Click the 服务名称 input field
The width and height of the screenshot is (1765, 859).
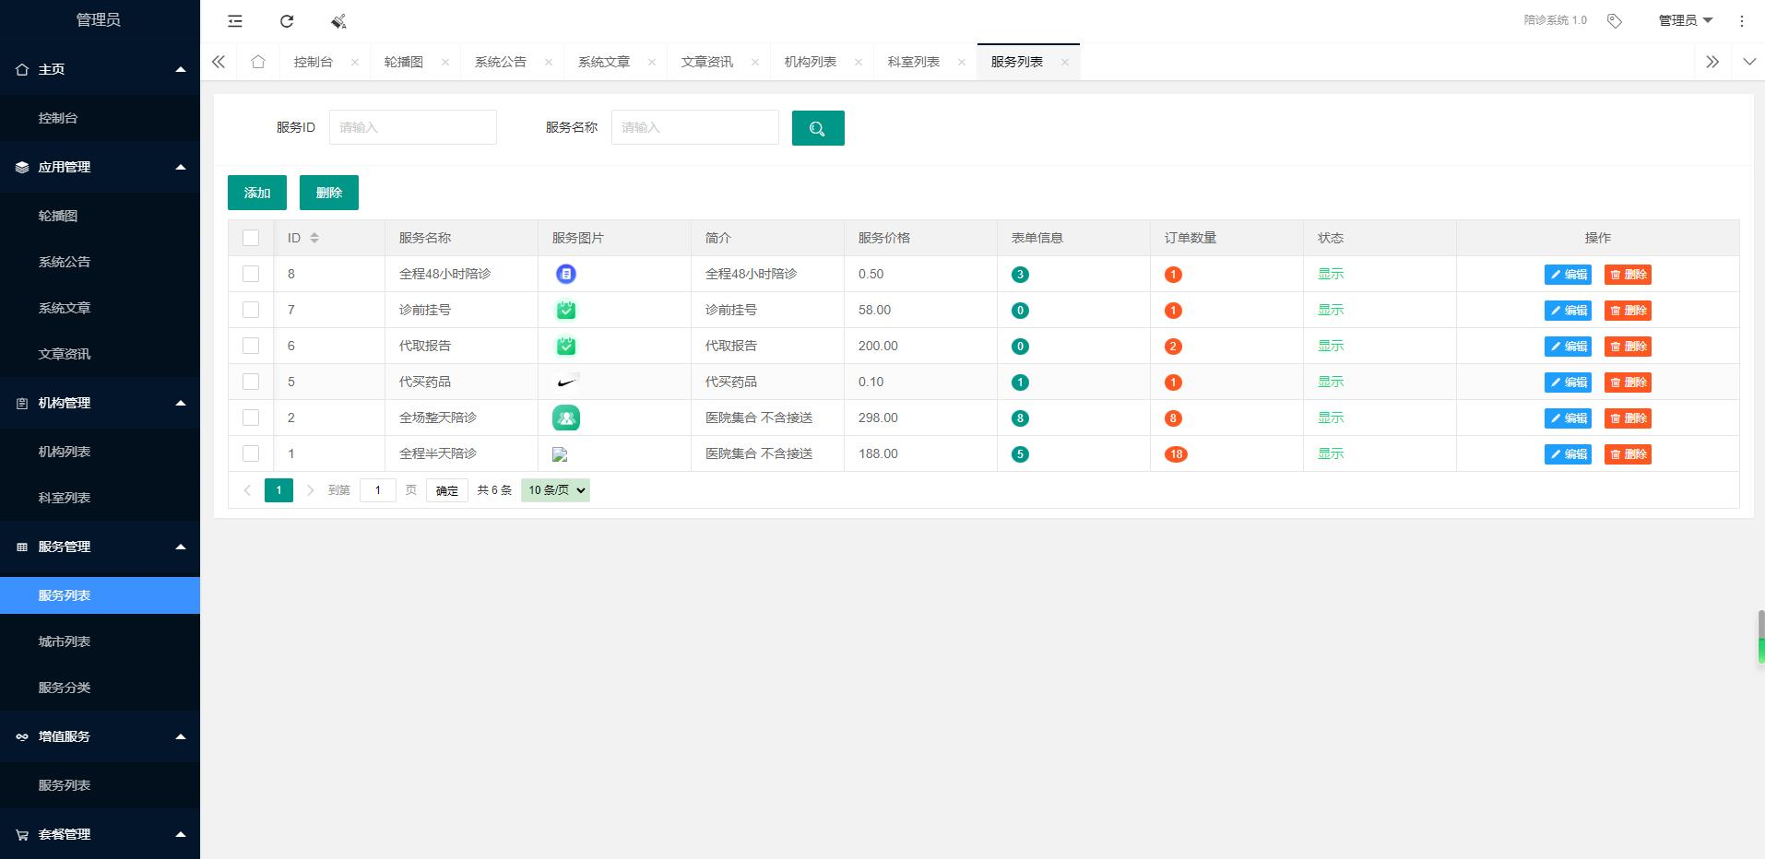(695, 127)
